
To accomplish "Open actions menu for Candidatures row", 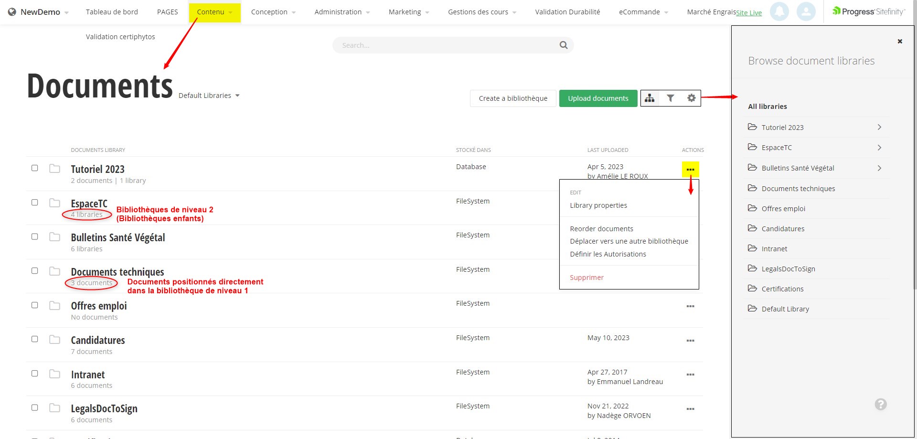I will (x=690, y=341).
